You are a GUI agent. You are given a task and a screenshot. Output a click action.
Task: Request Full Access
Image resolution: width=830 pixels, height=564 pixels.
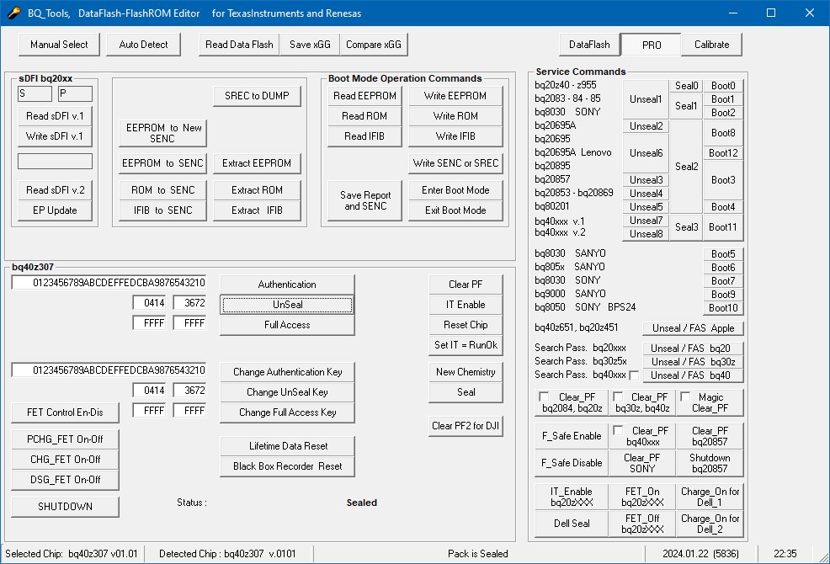[287, 325]
